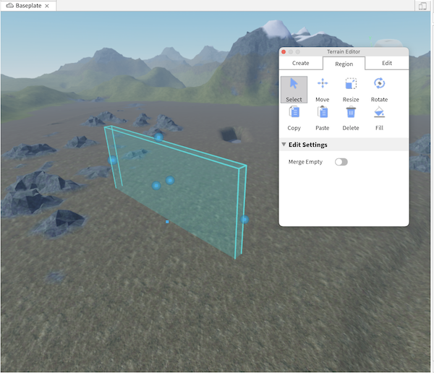Choose the Move region tool
This screenshot has height=373, width=434.
click(322, 90)
